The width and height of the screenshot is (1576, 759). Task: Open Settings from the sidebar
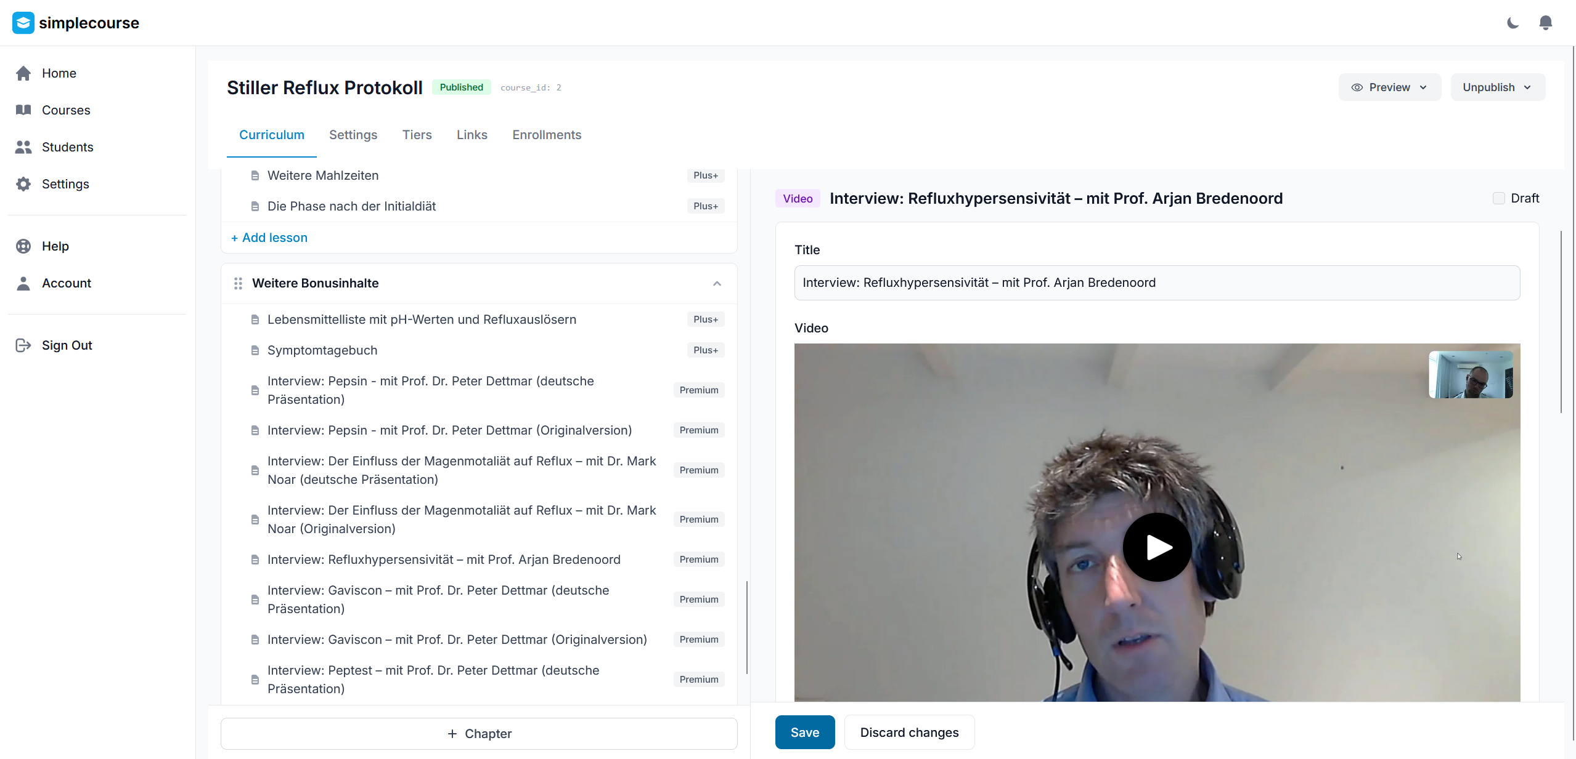(x=65, y=183)
